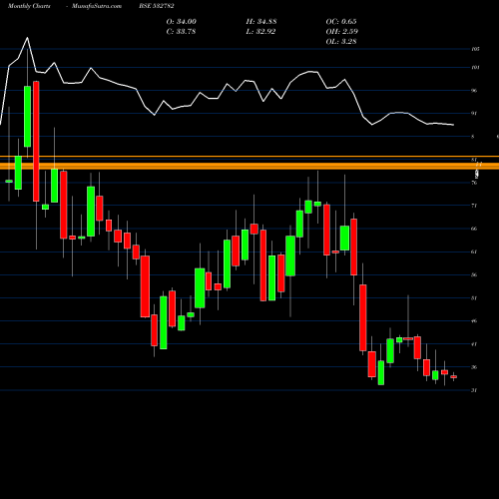This screenshot has width=499, height=499.
Task: Select the 'BSE 532782' ticker label
Action: (157, 6)
